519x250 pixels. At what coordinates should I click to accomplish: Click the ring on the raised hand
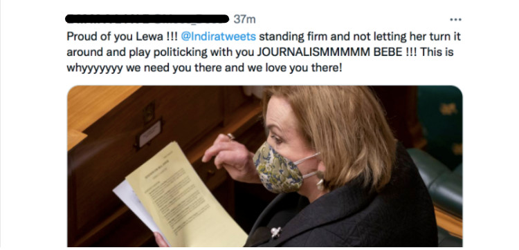click(230, 136)
